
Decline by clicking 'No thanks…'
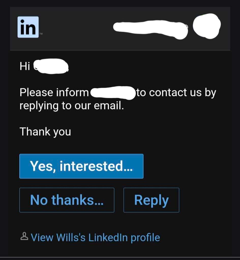67,200
